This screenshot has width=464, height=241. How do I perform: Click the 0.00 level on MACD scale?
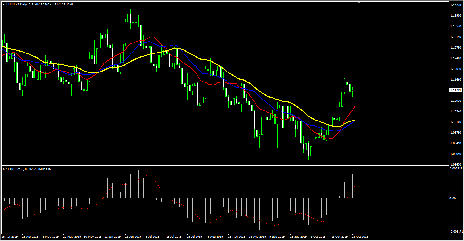(x=453, y=198)
